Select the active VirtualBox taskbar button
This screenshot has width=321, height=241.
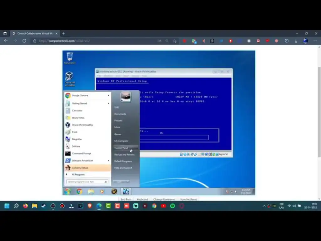(126, 191)
